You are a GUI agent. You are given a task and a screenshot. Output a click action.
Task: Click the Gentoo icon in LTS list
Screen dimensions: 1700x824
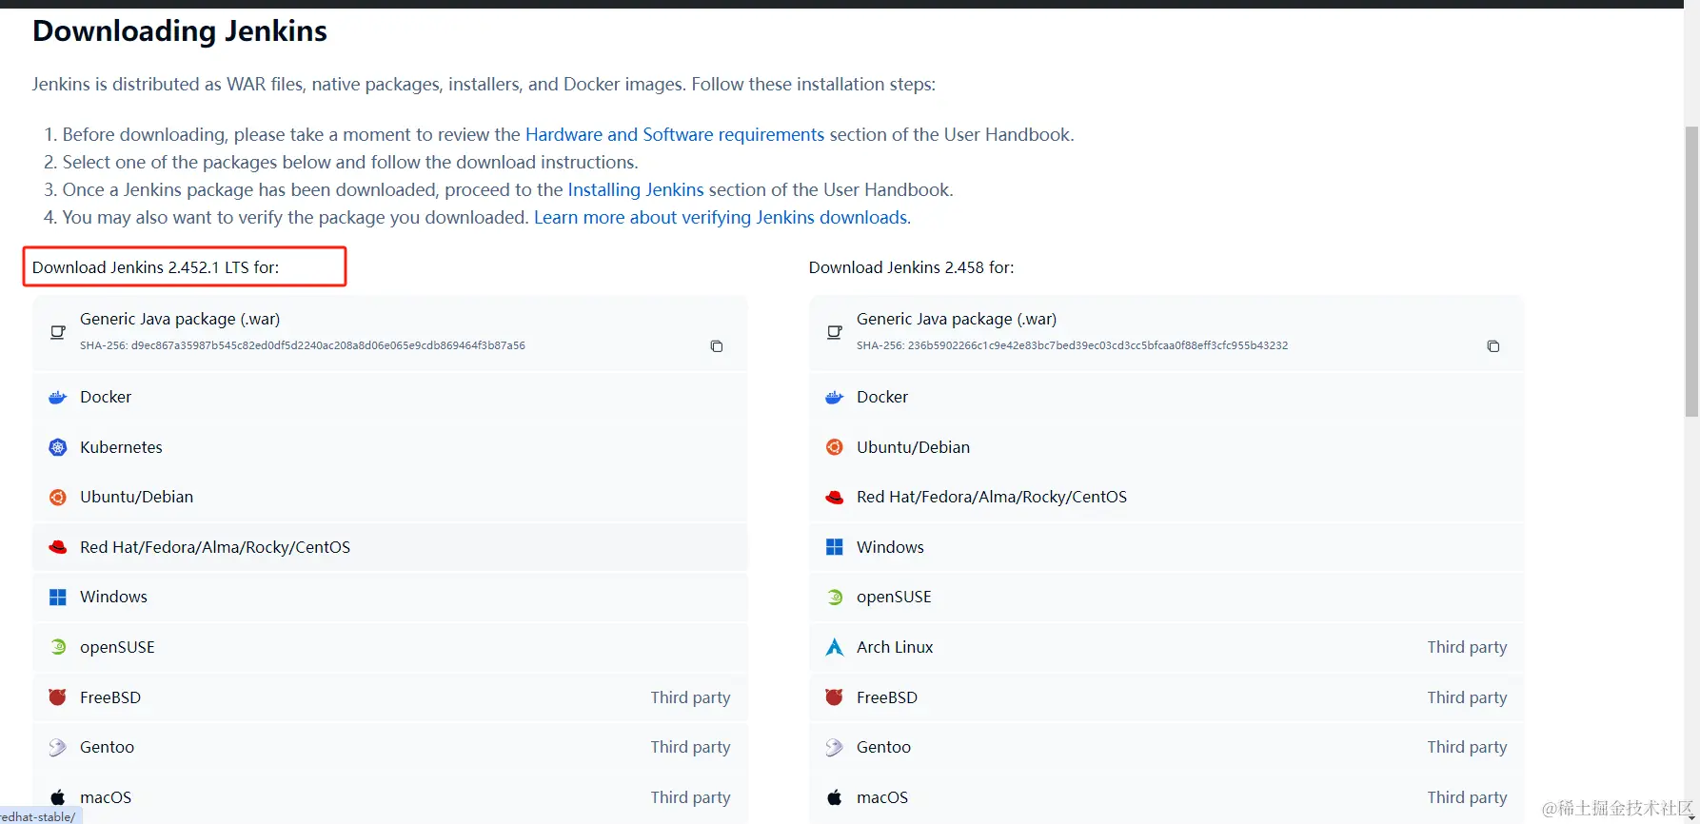coord(58,748)
